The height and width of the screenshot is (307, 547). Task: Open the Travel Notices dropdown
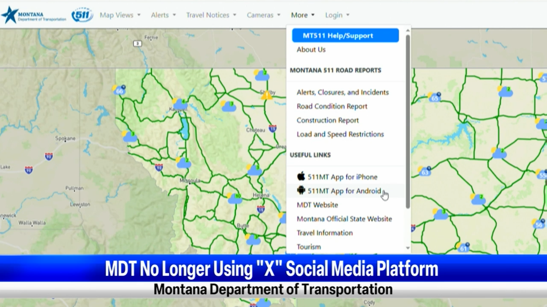(x=211, y=15)
